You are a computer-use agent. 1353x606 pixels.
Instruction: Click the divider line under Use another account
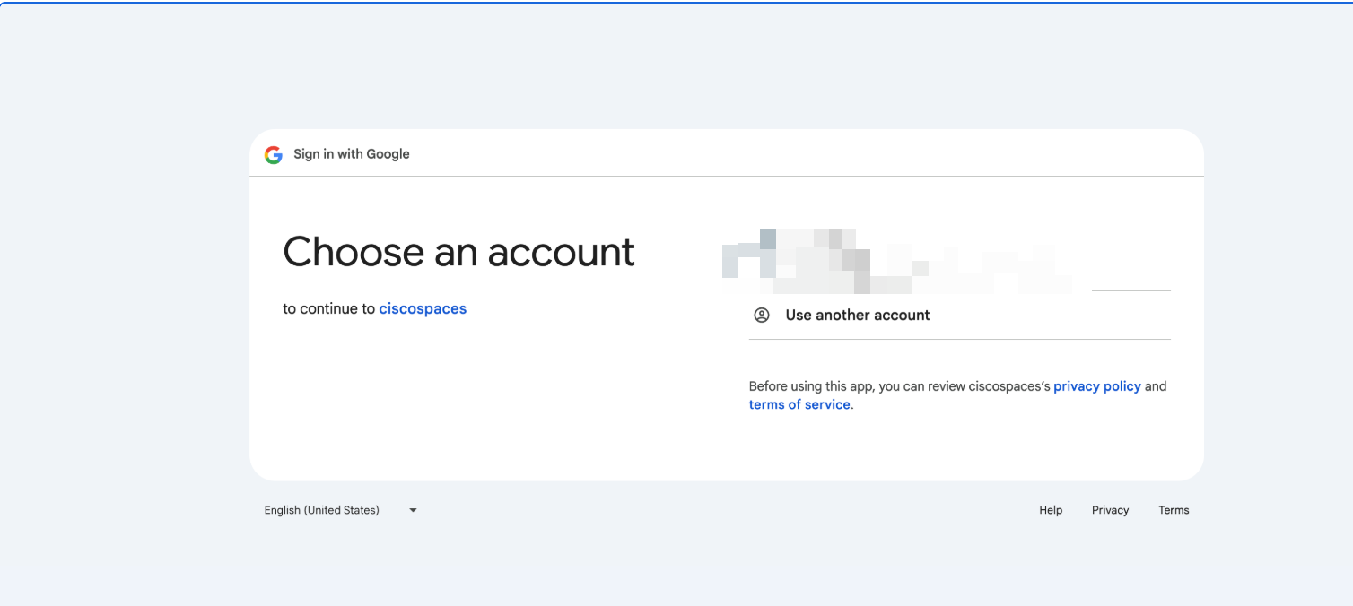click(x=959, y=339)
